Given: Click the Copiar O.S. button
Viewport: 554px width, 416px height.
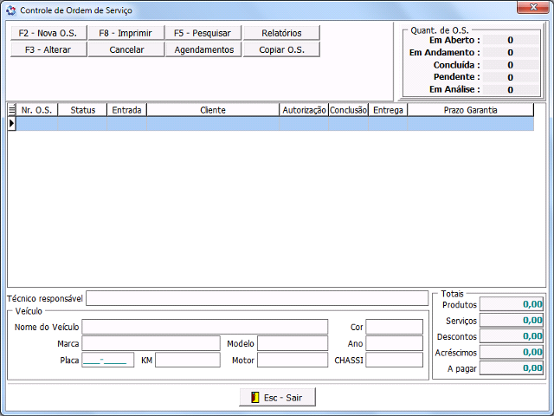Looking at the screenshot, I should coord(281,49).
